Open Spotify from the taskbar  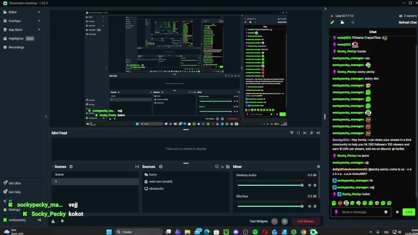click(x=255, y=232)
